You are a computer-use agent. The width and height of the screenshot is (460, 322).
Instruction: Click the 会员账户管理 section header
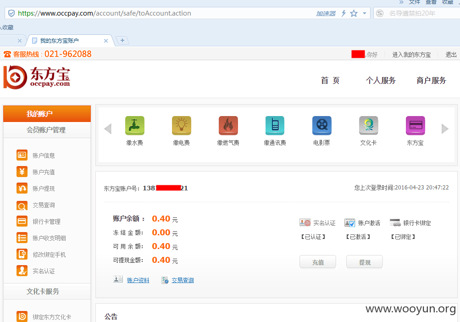coord(46,130)
